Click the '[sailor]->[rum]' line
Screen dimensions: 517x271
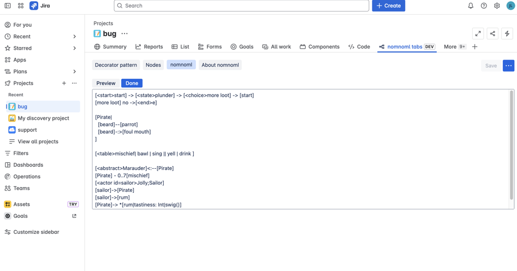coord(112,197)
